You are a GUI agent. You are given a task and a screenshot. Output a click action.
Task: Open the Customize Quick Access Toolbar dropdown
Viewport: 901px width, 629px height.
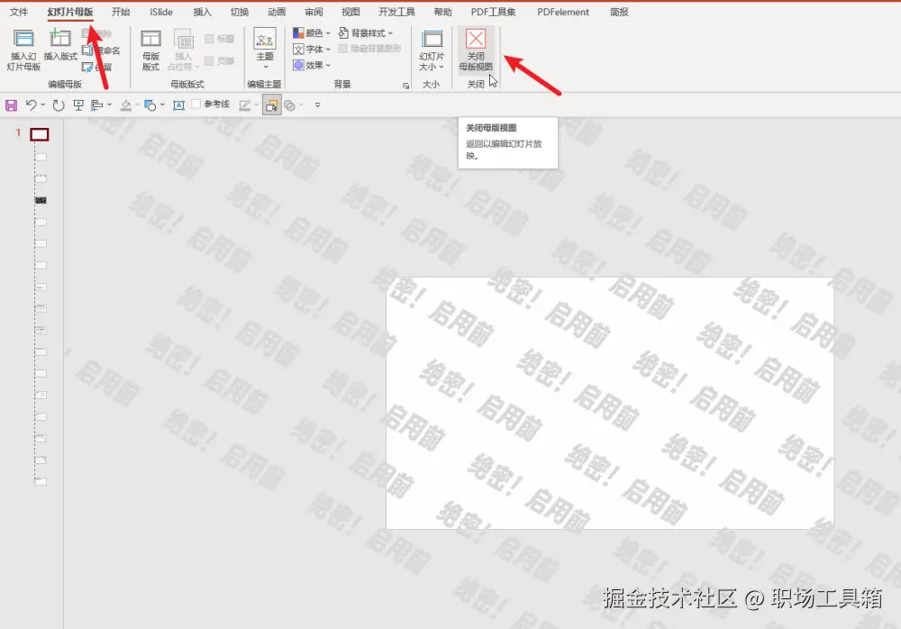coord(317,105)
